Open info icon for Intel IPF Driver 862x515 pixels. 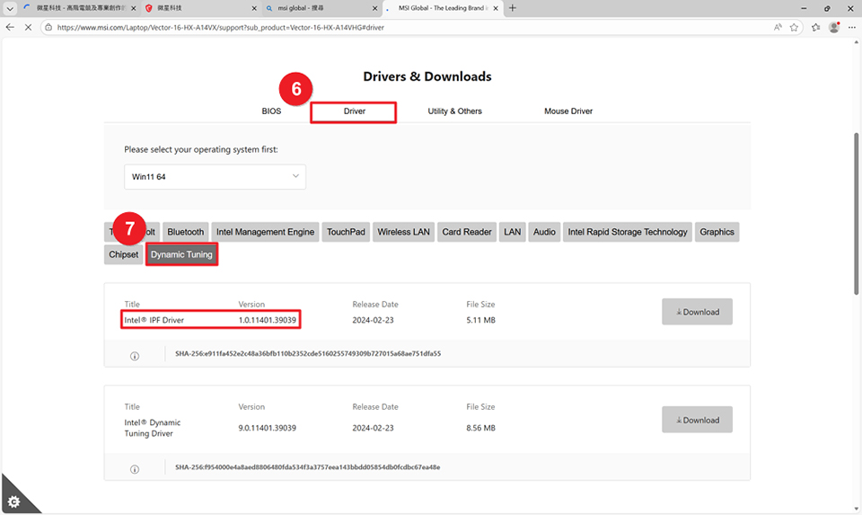tap(134, 356)
